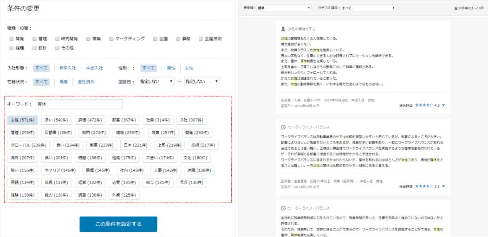Screen dimensions: 488x237
Task: Expand rating details arrow next to 4.2
Action: pos(444,105)
